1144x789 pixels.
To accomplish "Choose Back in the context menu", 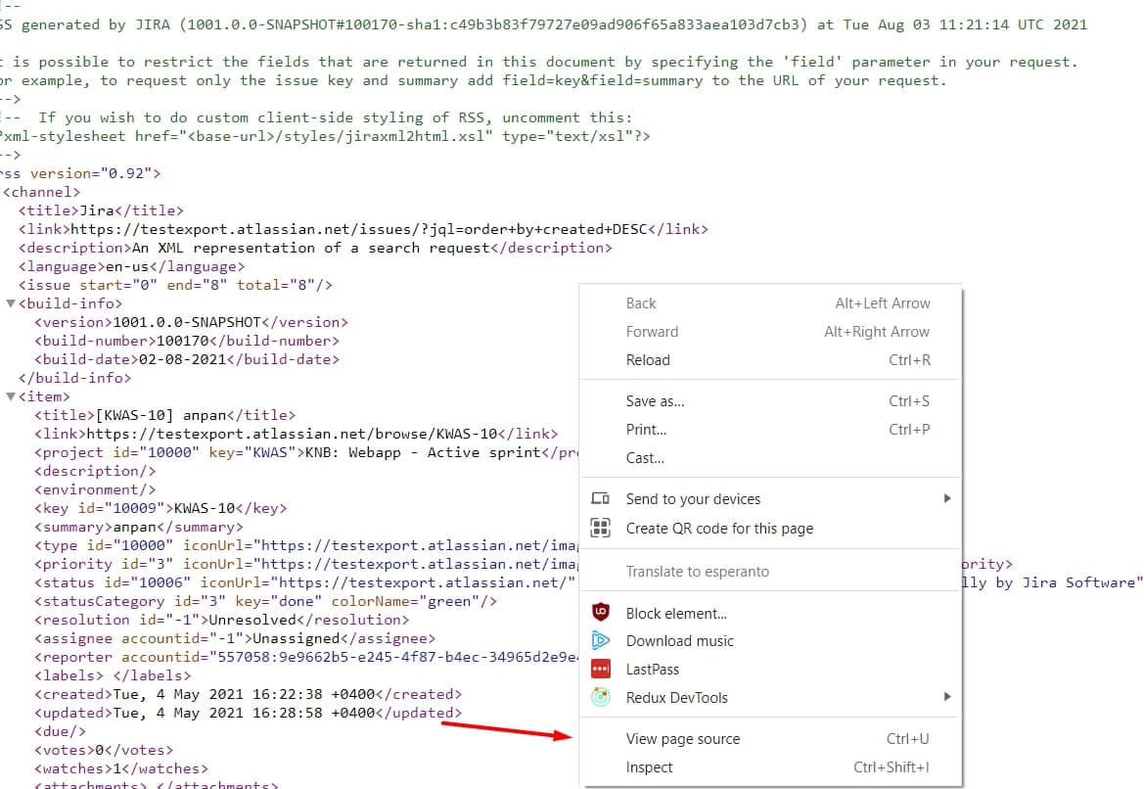I will (x=770, y=303).
